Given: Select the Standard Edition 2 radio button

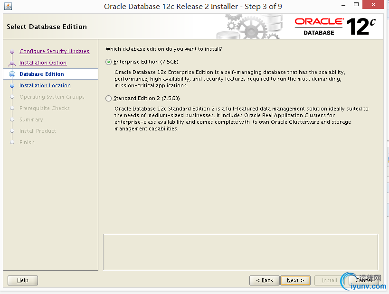Looking at the screenshot, I should 108,98.
